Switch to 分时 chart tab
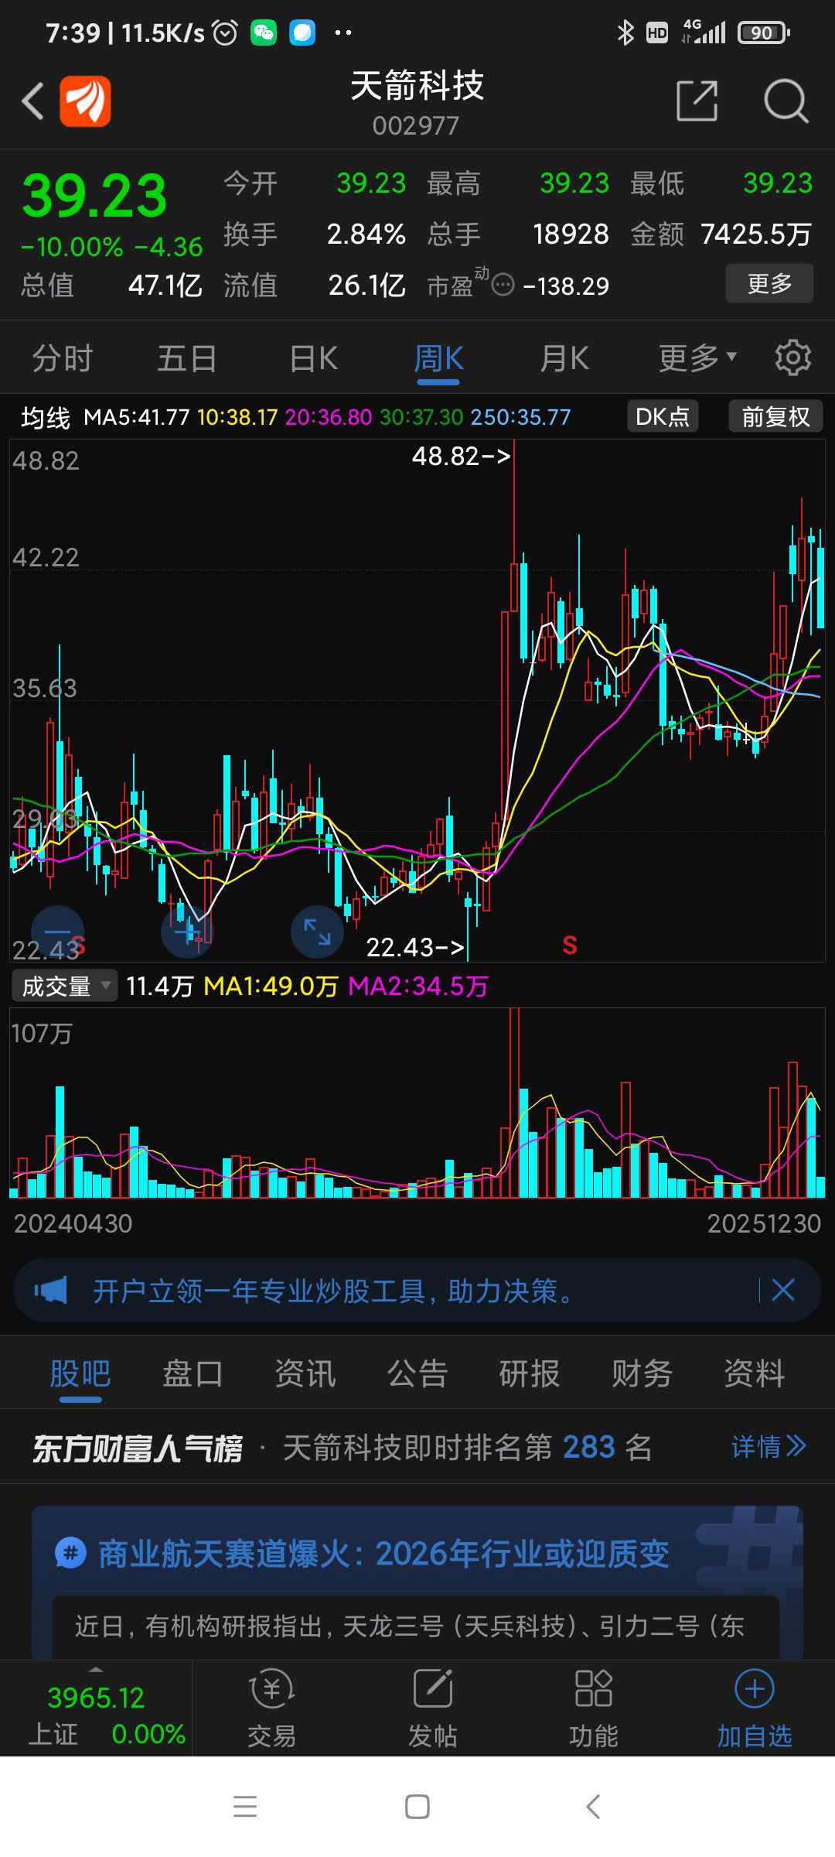This screenshot has height=1857, width=835. [x=63, y=358]
